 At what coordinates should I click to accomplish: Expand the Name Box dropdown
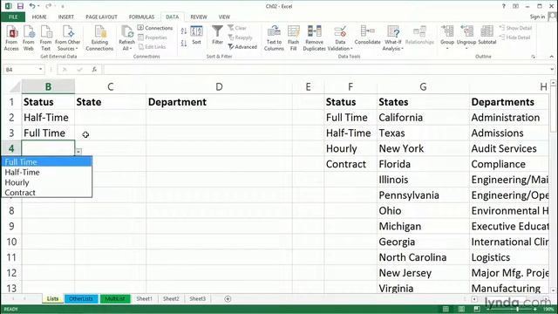tap(41, 70)
